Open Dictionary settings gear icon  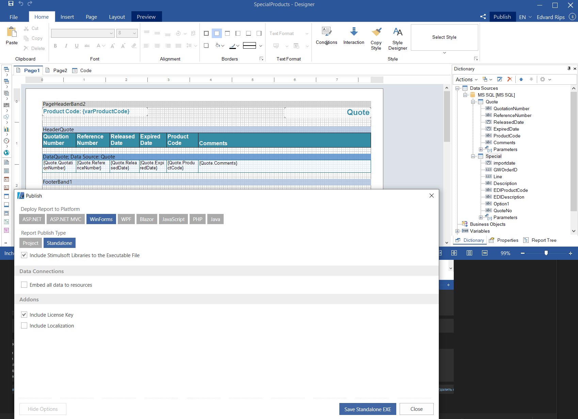(543, 79)
